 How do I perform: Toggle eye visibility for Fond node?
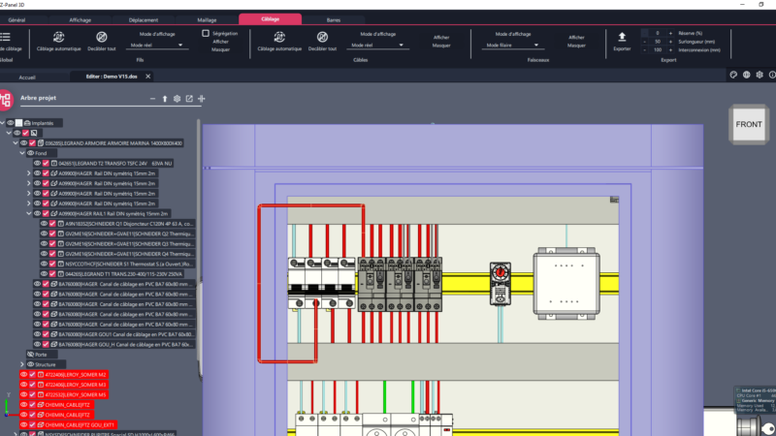click(31, 153)
